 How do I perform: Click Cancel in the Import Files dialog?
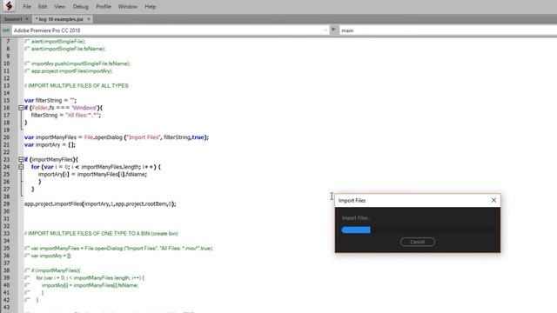pyautogui.click(x=418, y=242)
